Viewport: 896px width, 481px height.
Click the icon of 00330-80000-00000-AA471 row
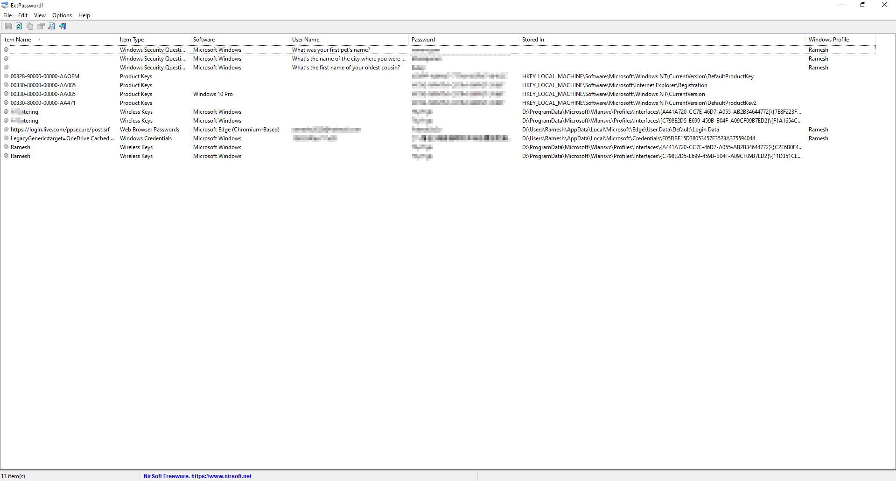[x=6, y=103]
